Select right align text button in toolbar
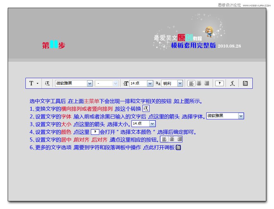 click(x=207, y=83)
